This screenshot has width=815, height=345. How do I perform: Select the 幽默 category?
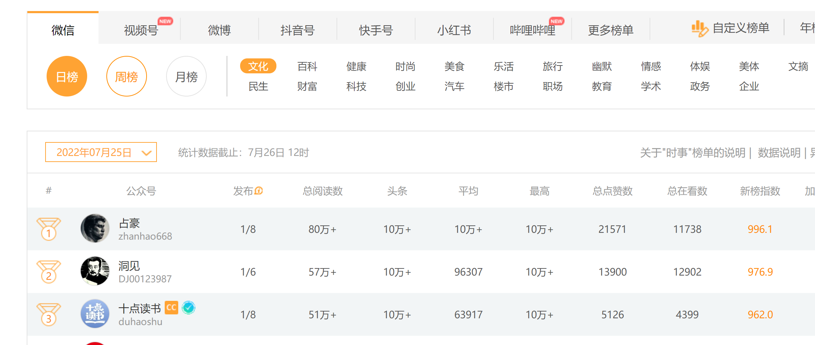point(602,66)
